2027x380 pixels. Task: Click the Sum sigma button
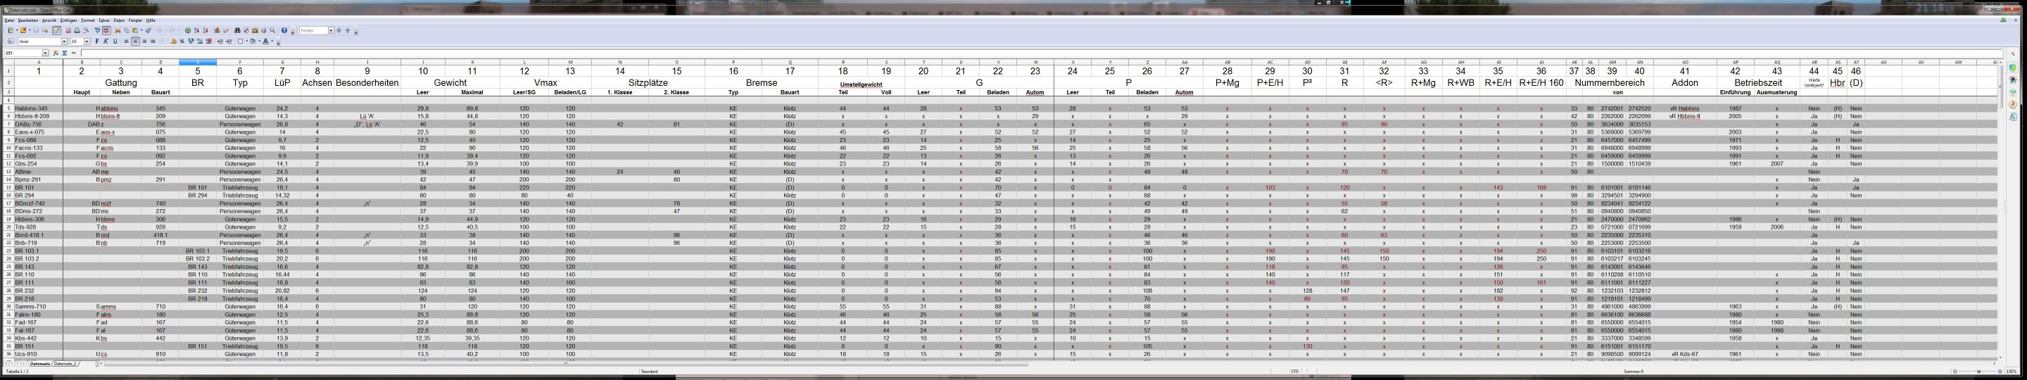tap(65, 53)
